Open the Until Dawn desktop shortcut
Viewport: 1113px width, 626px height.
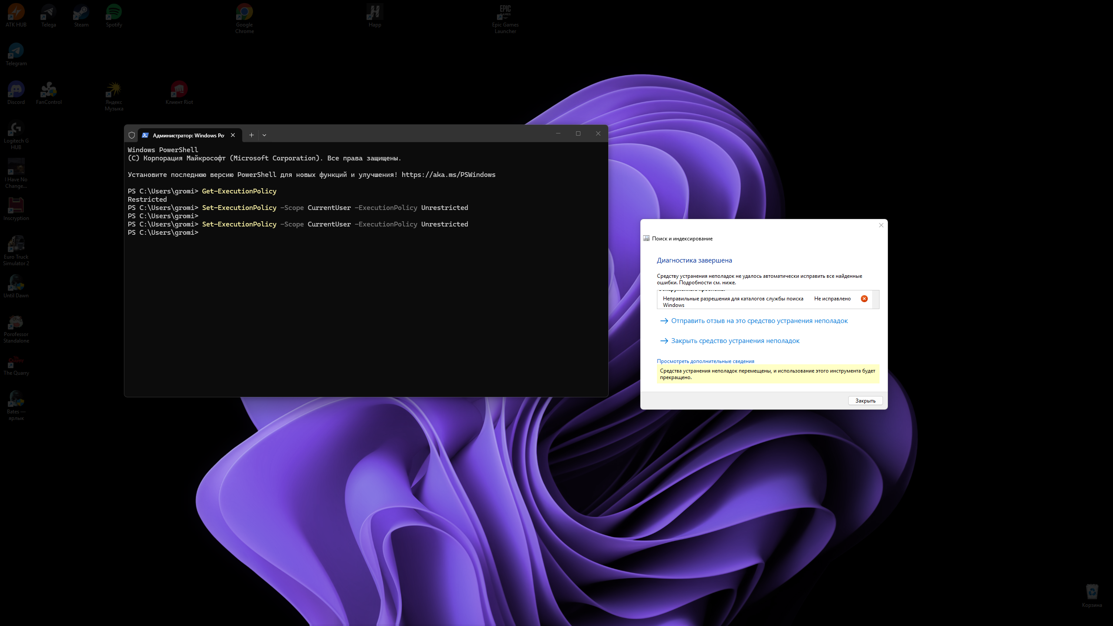[x=16, y=286]
